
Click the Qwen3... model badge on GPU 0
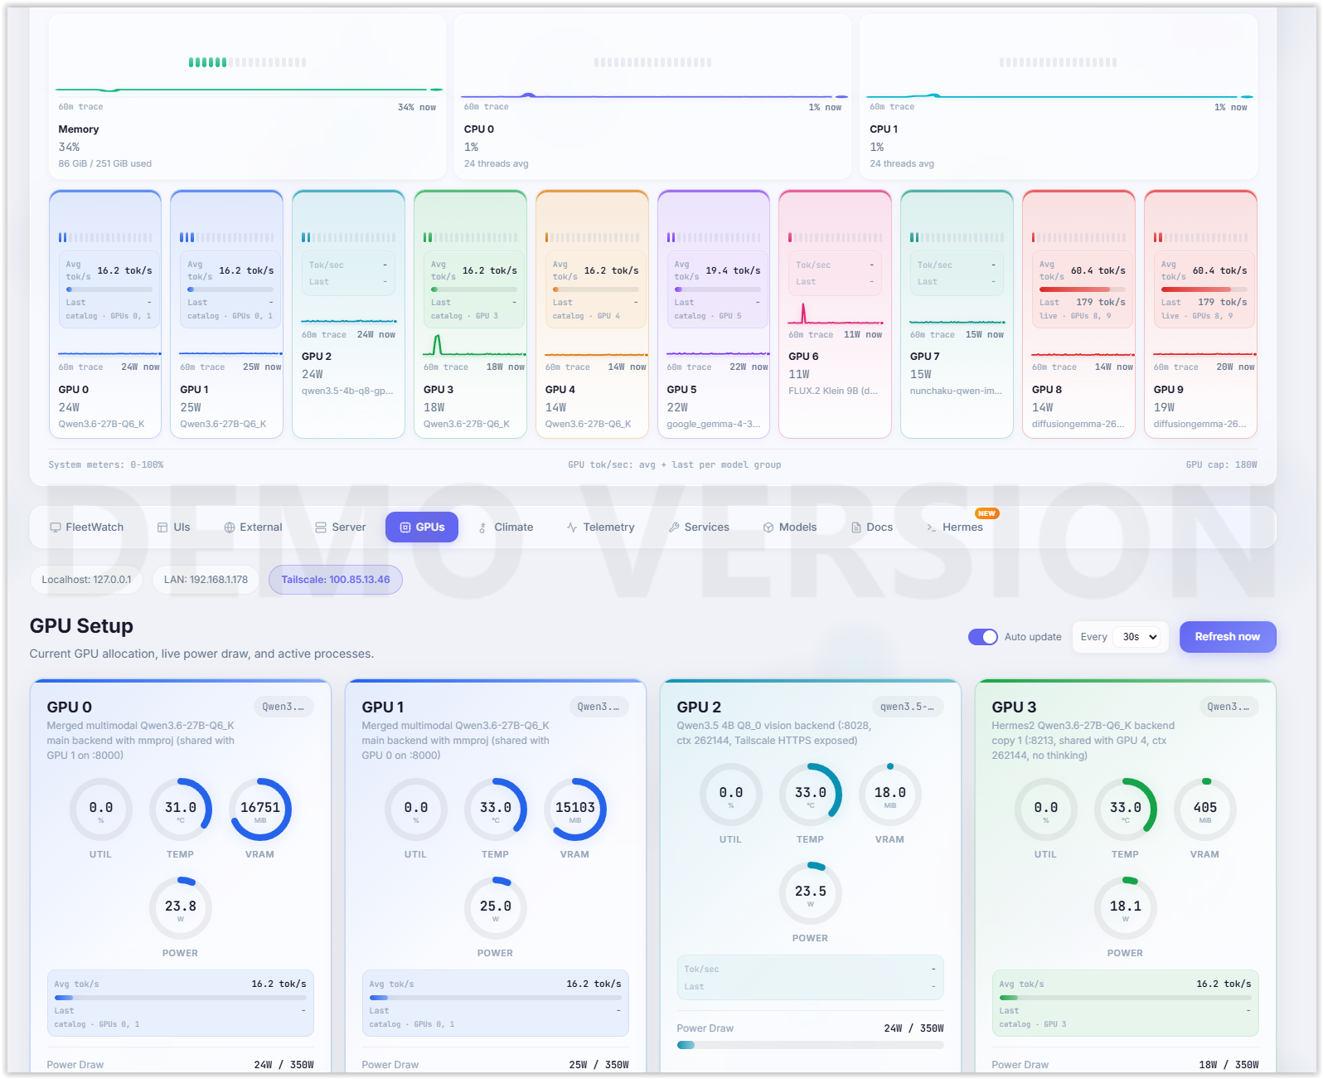[x=283, y=707]
